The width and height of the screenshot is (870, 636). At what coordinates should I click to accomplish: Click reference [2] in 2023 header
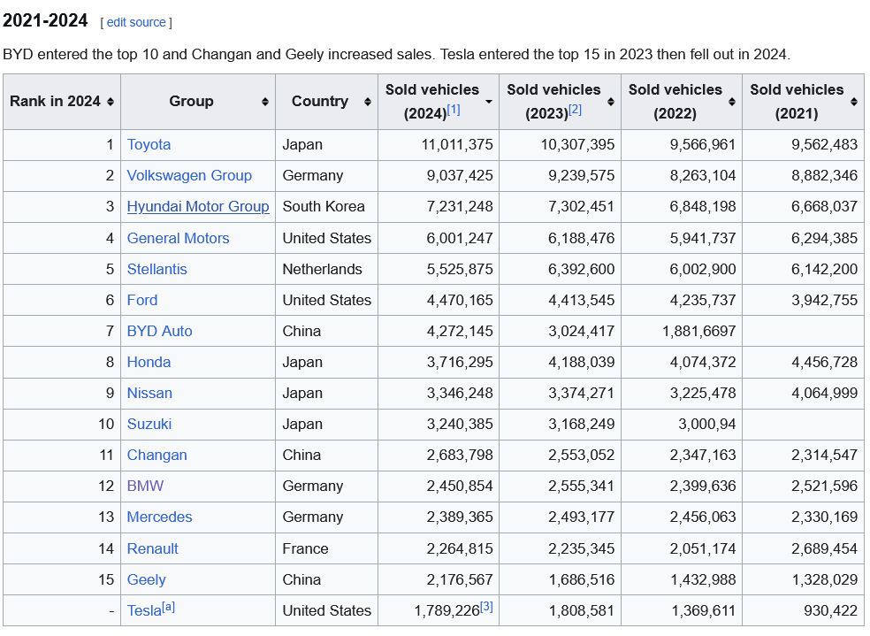[575, 110]
